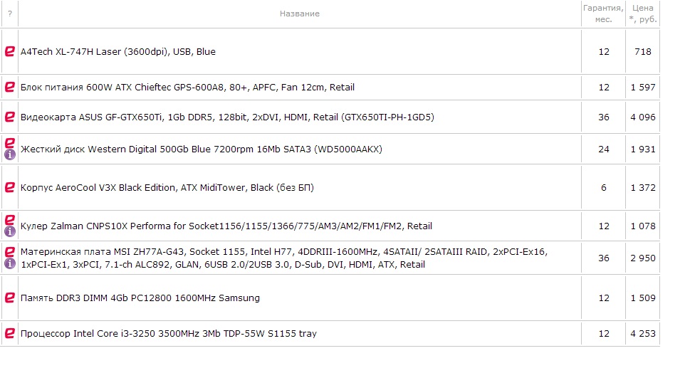Click the Название column header
Screen dimensions: 685x373
pyautogui.click(x=300, y=14)
